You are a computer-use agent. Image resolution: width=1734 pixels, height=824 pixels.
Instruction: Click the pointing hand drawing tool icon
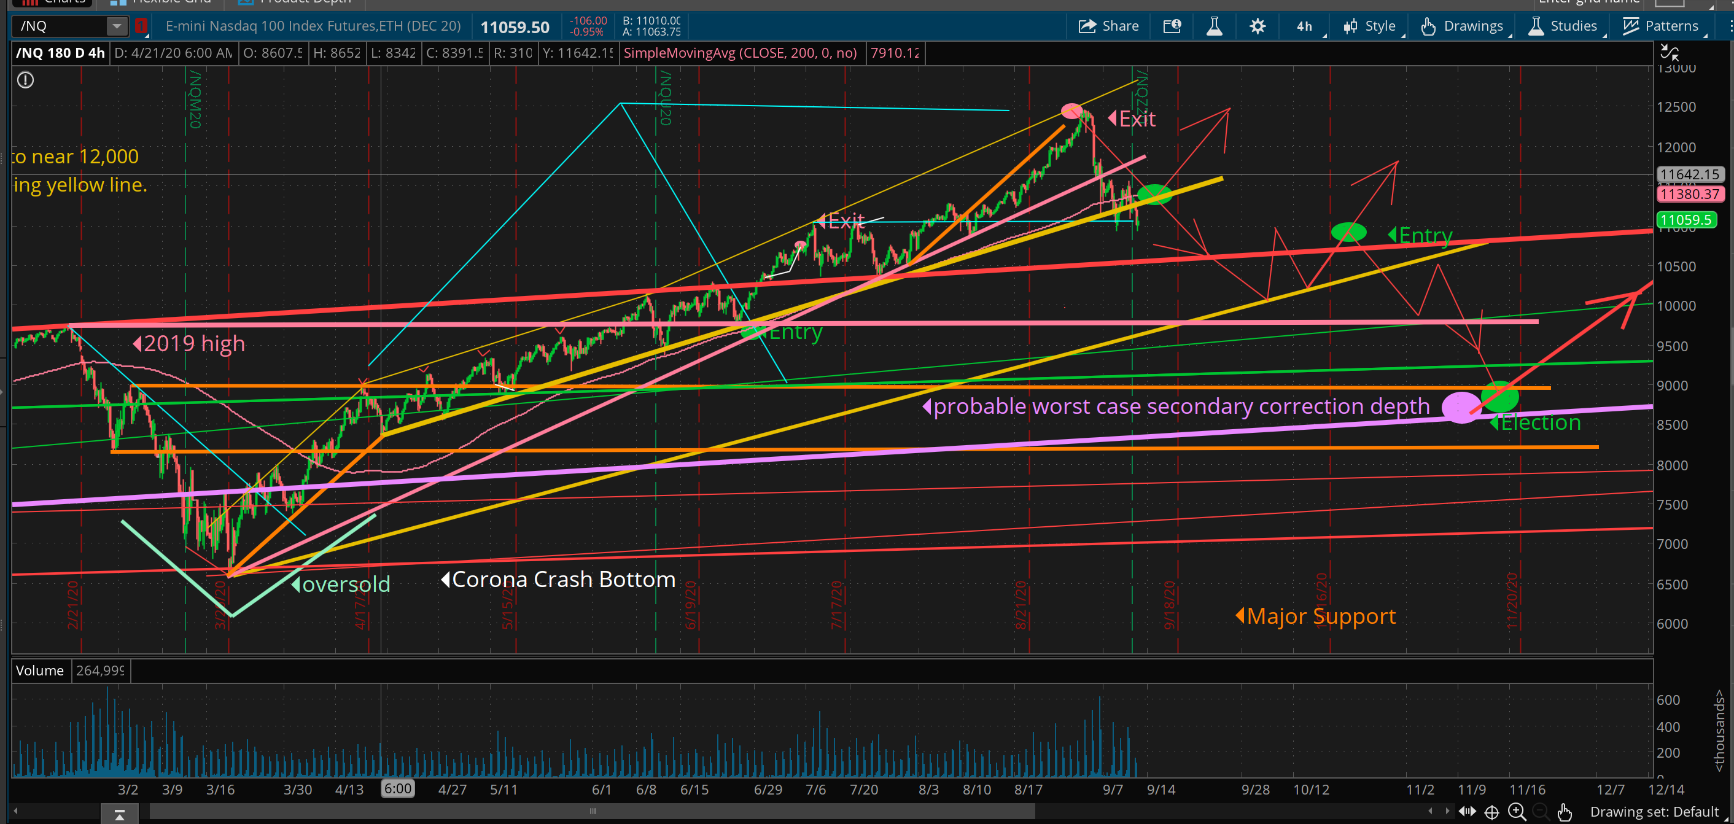(1565, 811)
